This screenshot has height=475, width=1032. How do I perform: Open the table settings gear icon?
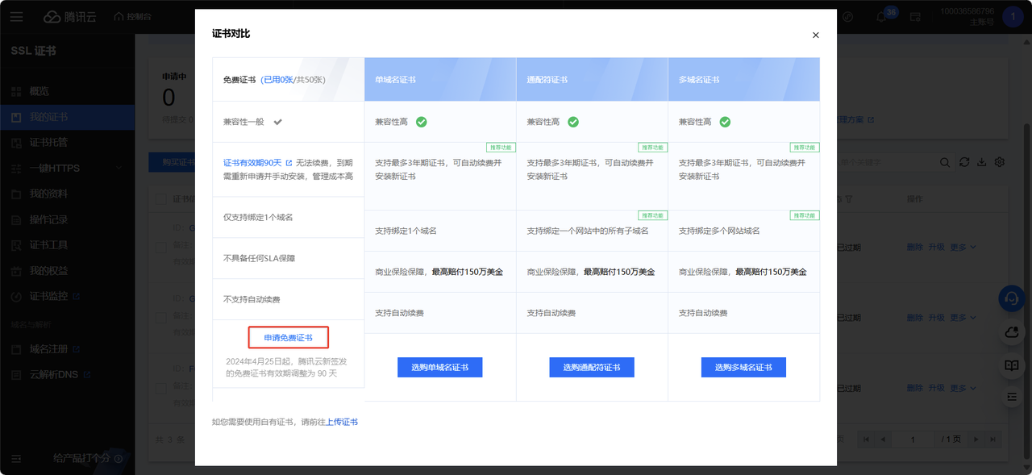click(x=1000, y=162)
